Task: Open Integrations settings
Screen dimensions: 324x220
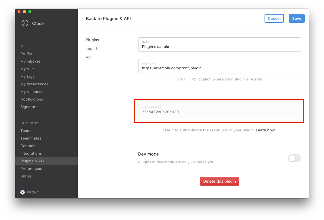Action: coord(31,153)
